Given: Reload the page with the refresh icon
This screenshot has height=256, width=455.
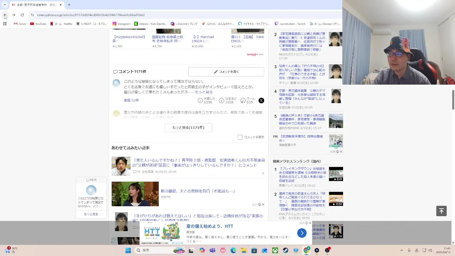Looking at the screenshot, I should 22,15.
